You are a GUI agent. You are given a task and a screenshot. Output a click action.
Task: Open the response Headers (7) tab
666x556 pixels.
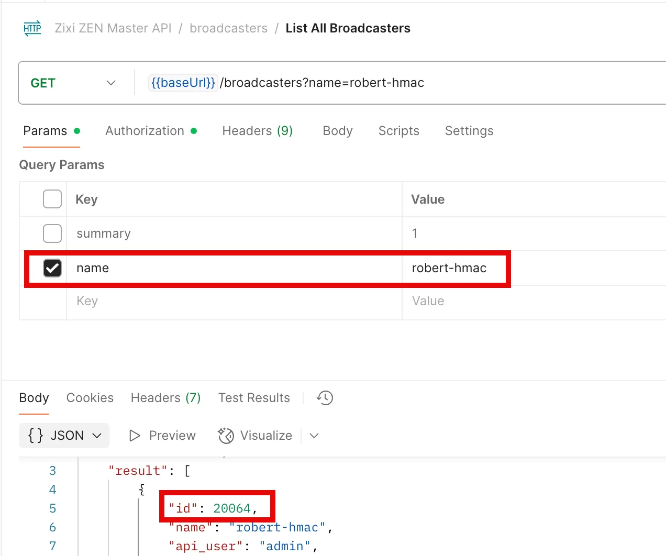point(165,398)
